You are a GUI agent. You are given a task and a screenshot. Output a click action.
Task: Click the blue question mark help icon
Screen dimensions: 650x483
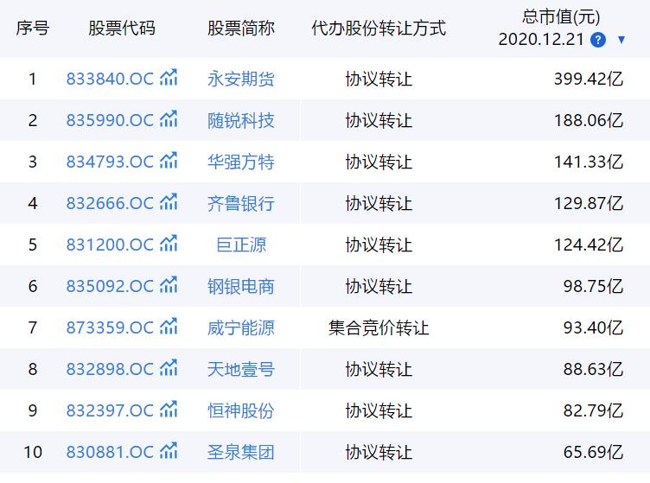[x=598, y=40]
